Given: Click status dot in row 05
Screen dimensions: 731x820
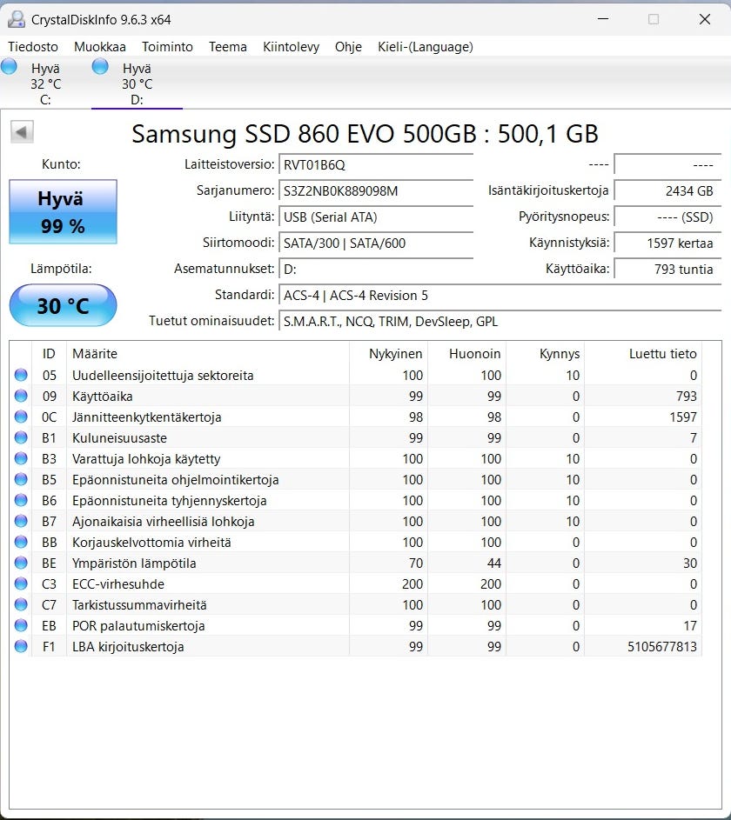Looking at the screenshot, I should click(x=21, y=375).
